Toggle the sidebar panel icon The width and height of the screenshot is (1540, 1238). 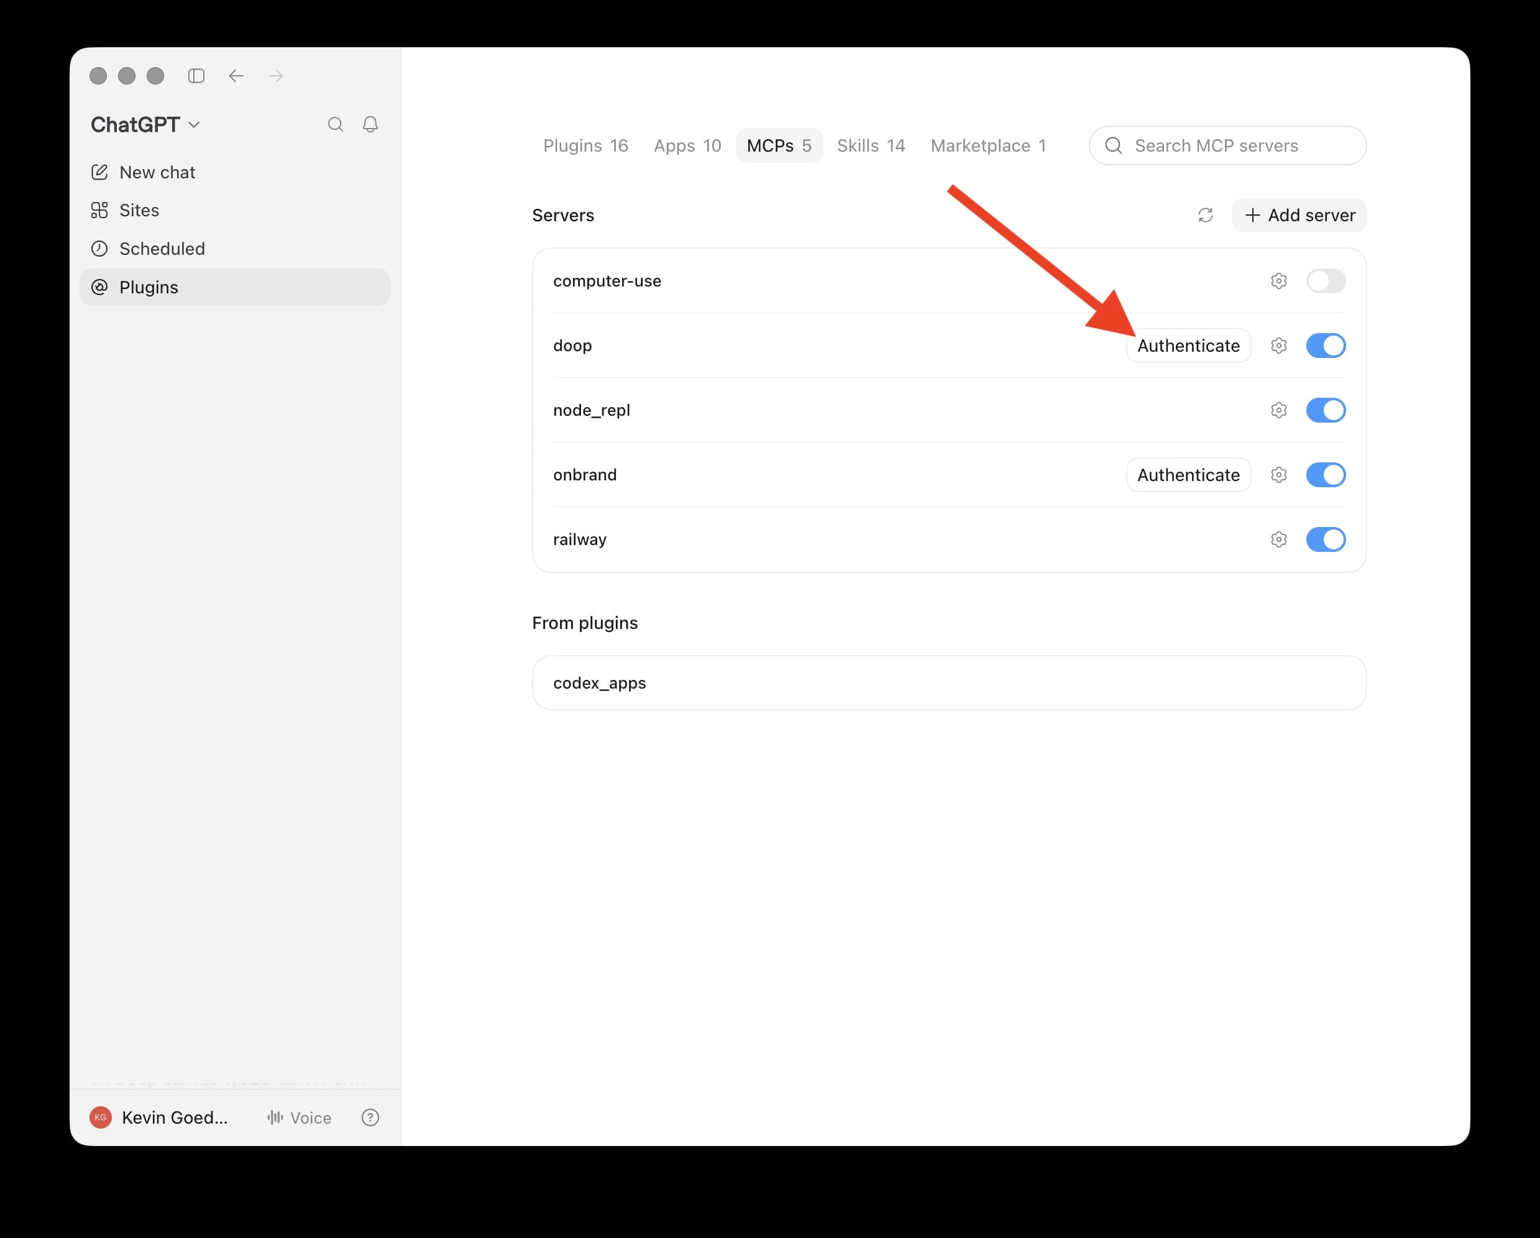pos(196,76)
